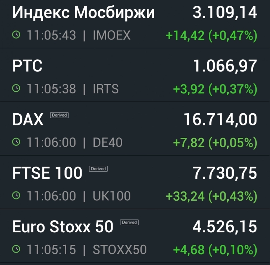Click the DE40 ticker symbol
The width and height of the screenshot is (270, 265).
point(108,142)
